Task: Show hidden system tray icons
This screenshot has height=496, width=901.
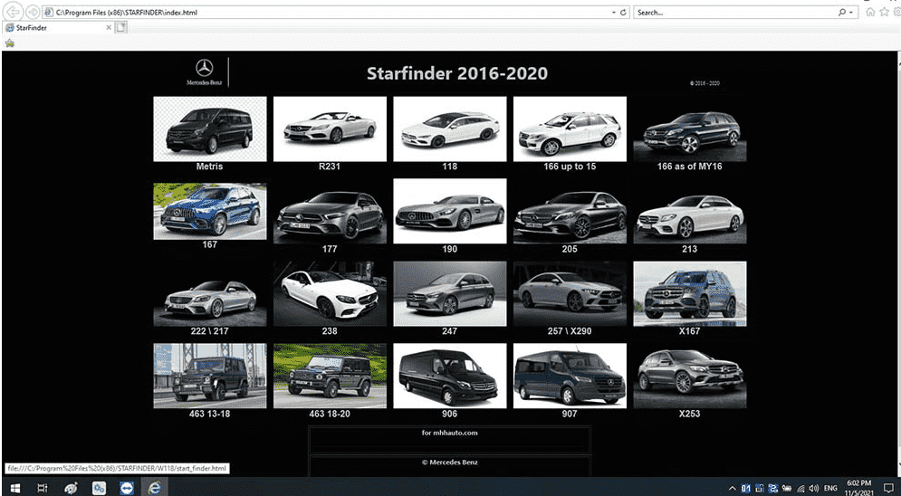Action: [732, 488]
